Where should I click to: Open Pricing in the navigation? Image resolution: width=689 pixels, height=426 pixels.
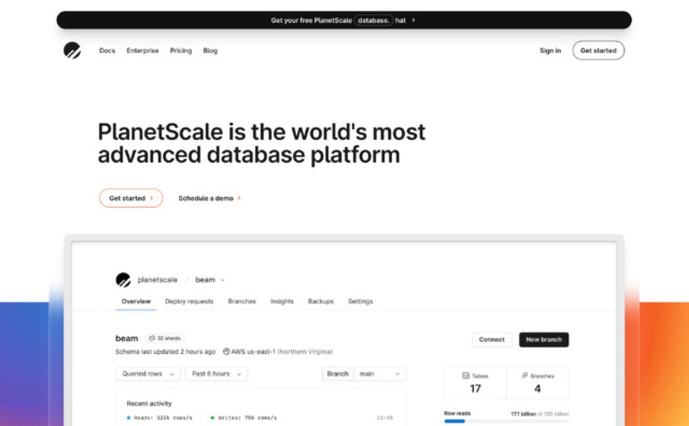(181, 50)
